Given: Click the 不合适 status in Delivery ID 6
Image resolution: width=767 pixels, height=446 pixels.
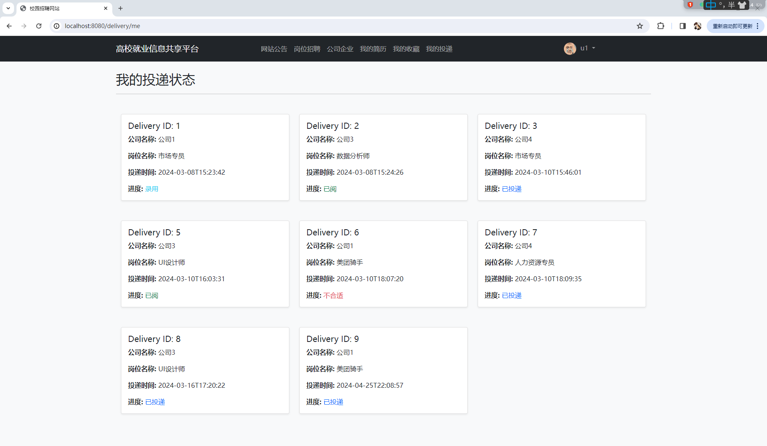Looking at the screenshot, I should 333,296.
